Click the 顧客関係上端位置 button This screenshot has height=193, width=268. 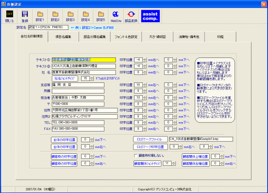pos(196,156)
